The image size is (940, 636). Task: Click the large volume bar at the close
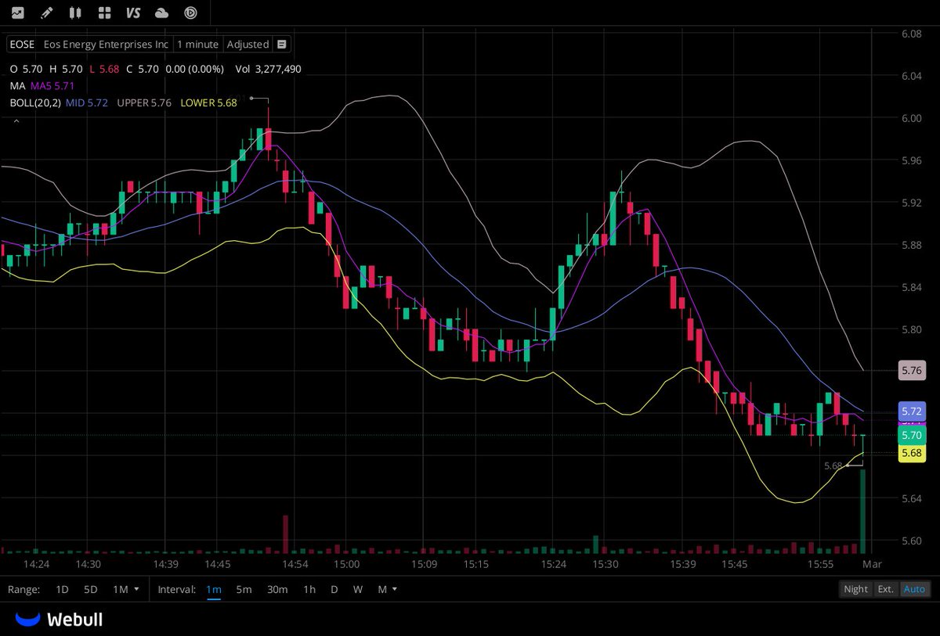tap(862, 511)
